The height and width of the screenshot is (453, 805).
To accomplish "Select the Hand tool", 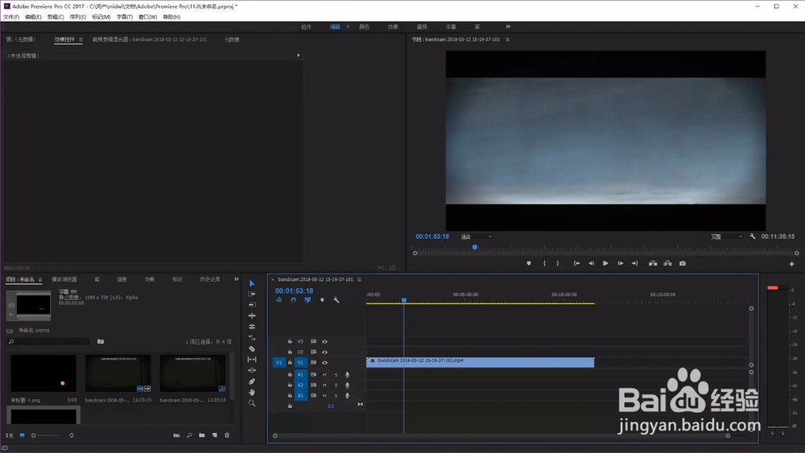I will 251,393.
